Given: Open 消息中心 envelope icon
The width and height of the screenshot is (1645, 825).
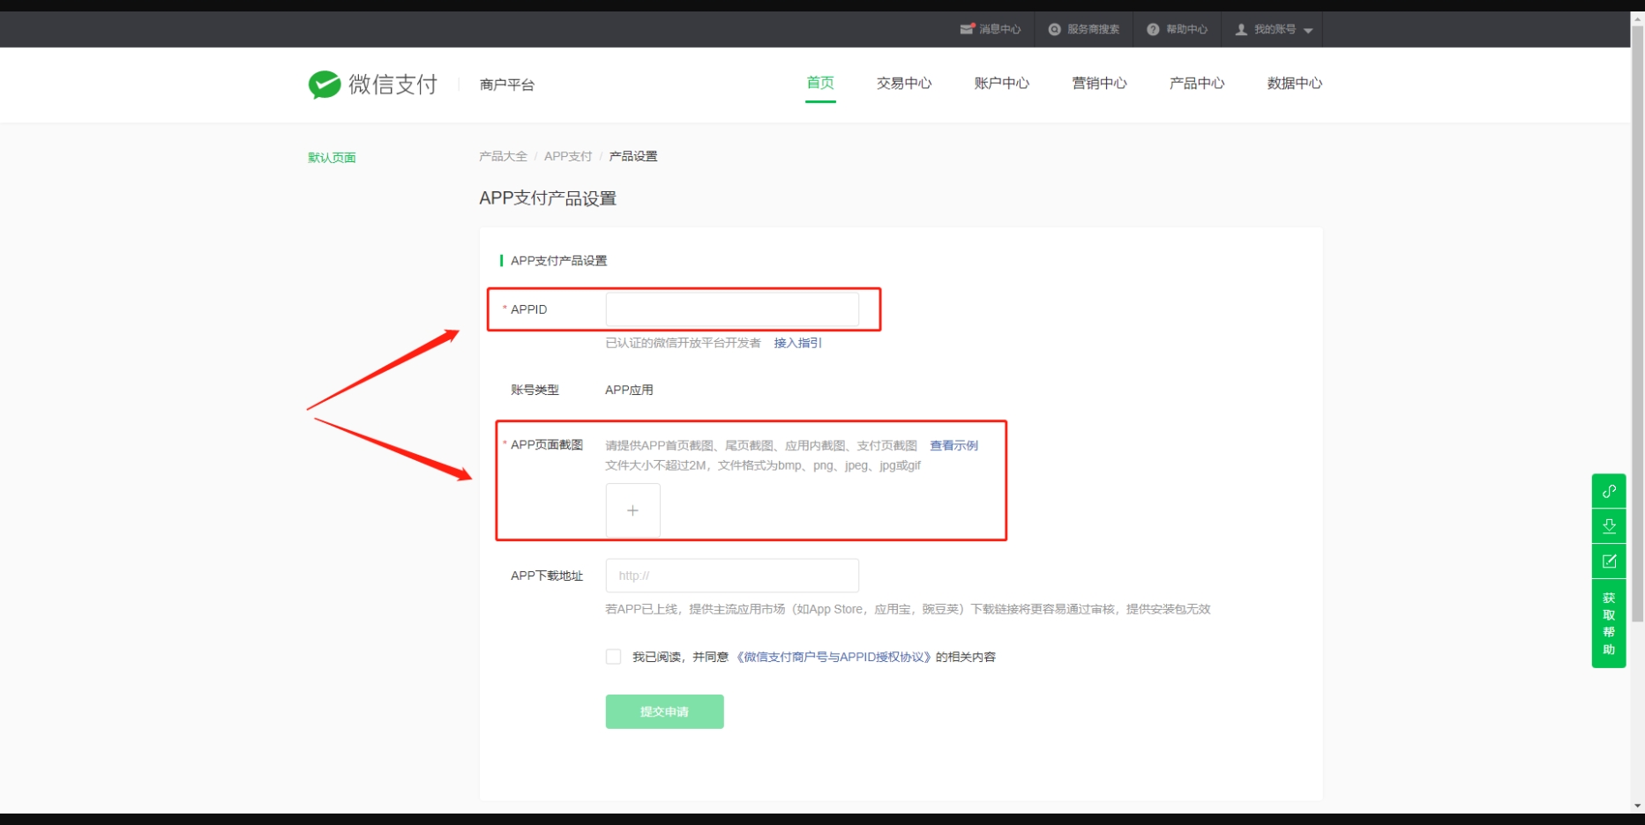Looking at the screenshot, I should [x=967, y=29].
